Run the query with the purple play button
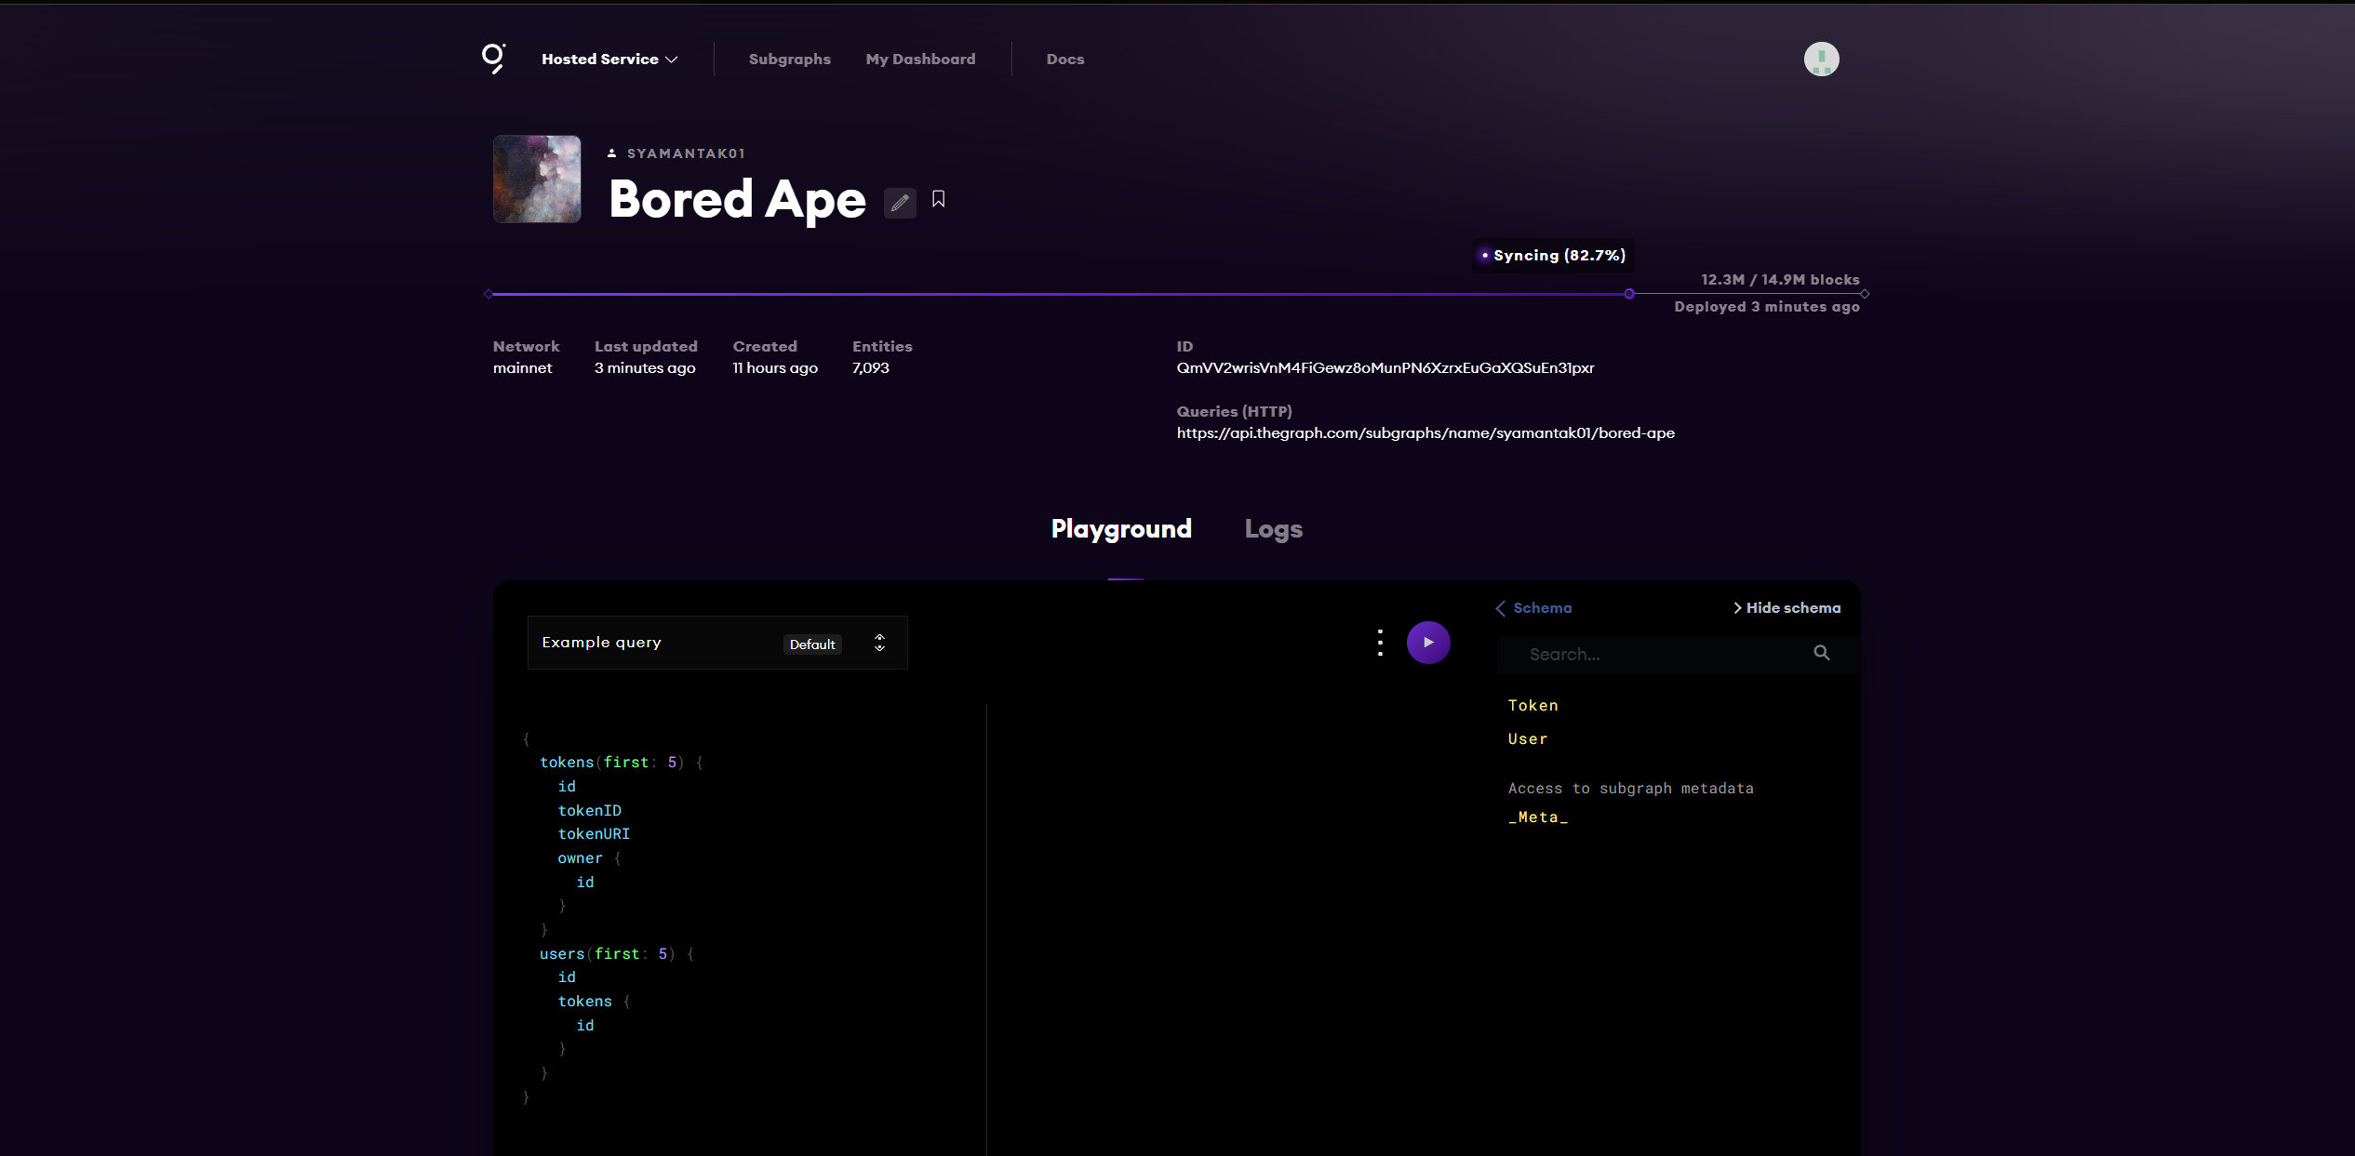The height and width of the screenshot is (1156, 2355). tap(1428, 642)
